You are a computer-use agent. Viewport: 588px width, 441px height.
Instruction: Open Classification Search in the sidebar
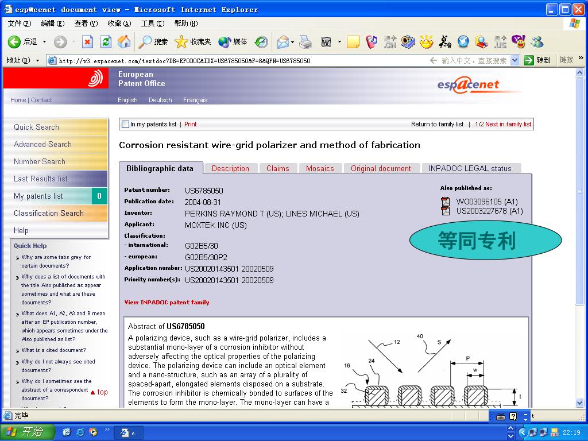(56, 214)
